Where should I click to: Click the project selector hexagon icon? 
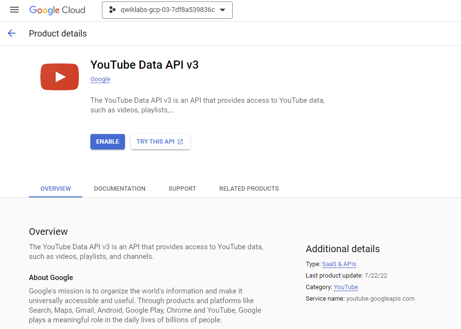tap(112, 10)
